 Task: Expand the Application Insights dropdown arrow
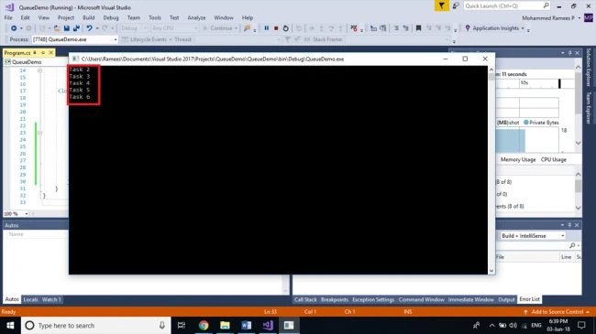point(523,28)
